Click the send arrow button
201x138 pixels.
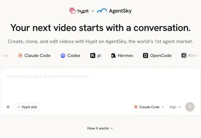(x=190, y=107)
